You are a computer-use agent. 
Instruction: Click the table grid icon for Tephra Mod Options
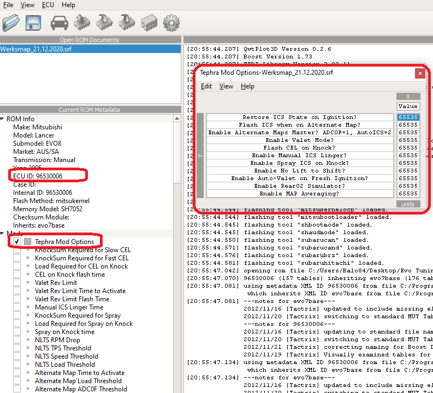click(x=27, y=242)
